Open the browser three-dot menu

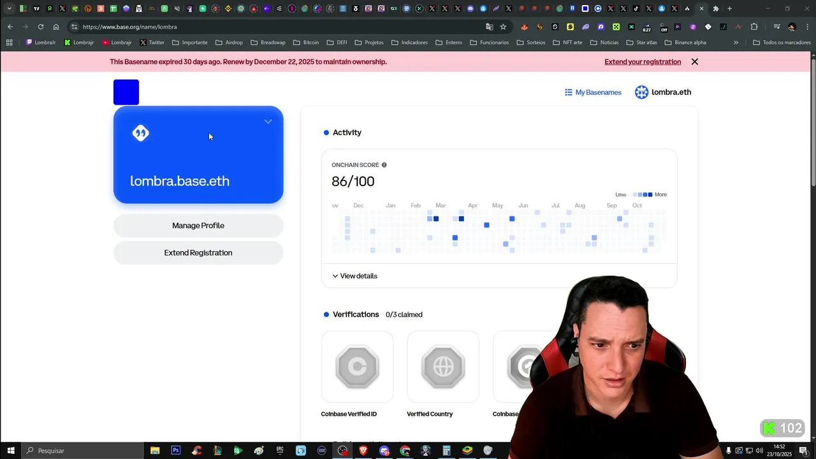point(808,27)
